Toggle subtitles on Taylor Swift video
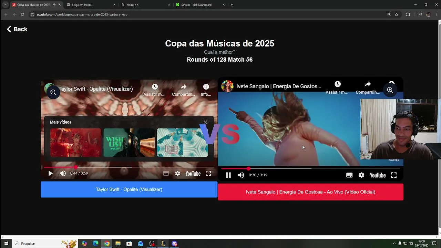This screenshot has height=248, width=441. tap(166, 174)
